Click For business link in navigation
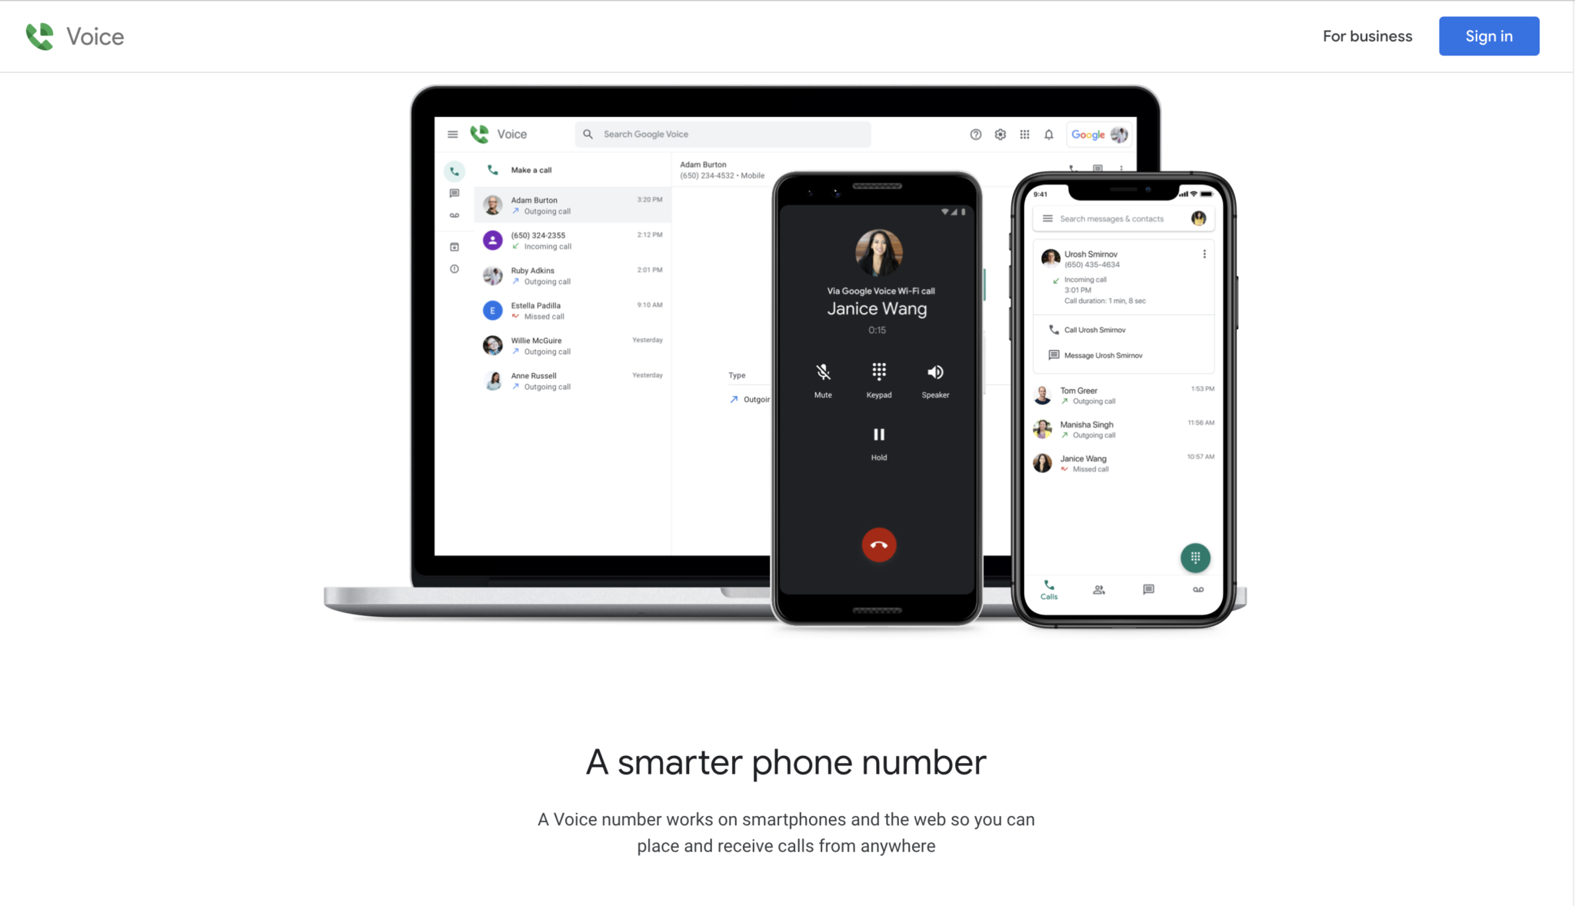Viewport: 1575px width, 906px height. 1367,35
